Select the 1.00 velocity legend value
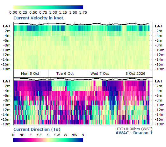 point(53,12)
